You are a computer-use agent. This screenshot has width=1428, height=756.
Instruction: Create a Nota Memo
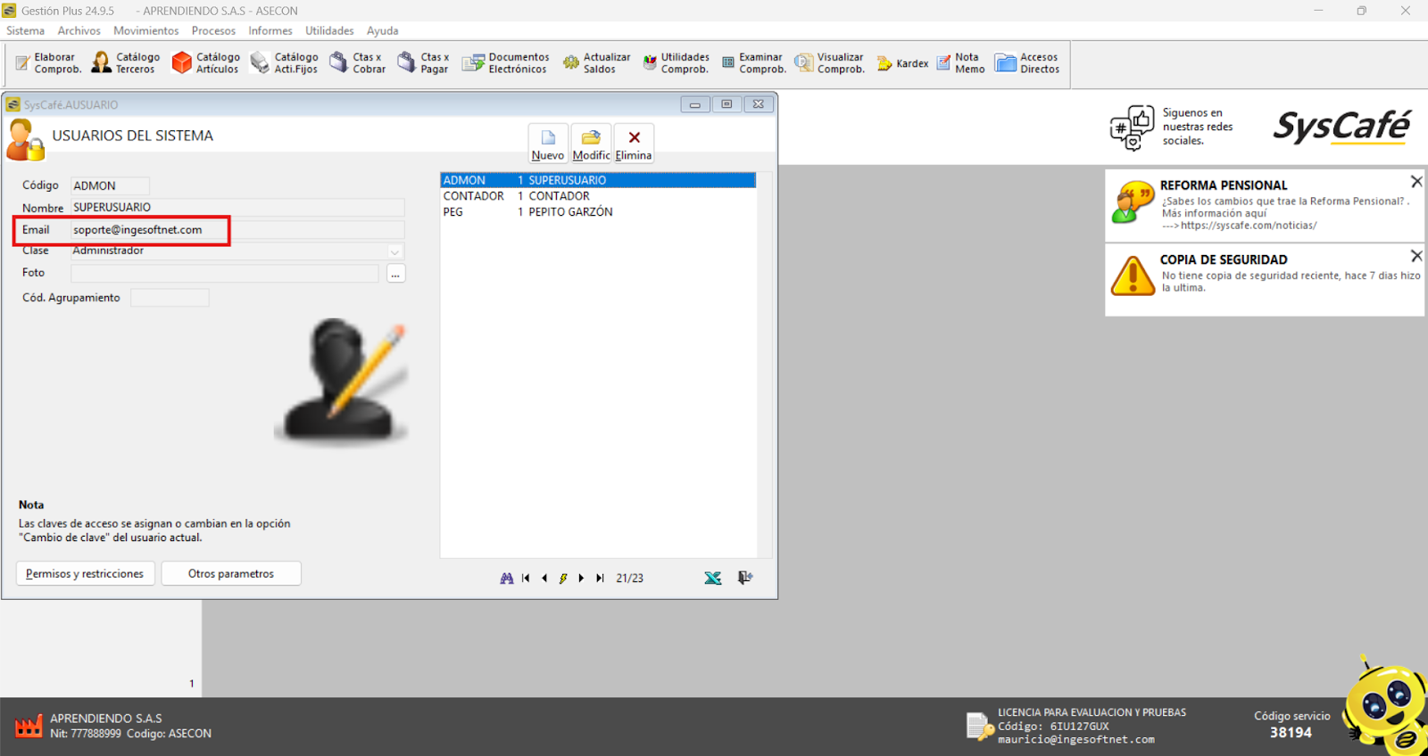[x=960, y=63]
